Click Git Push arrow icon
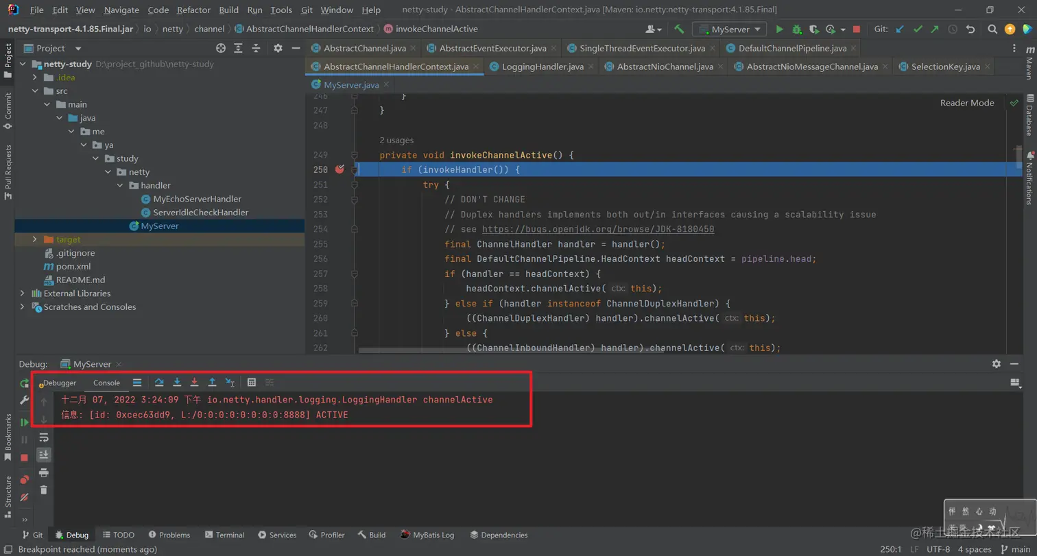This screenshot has width=1037, height=556. [935, 29]
